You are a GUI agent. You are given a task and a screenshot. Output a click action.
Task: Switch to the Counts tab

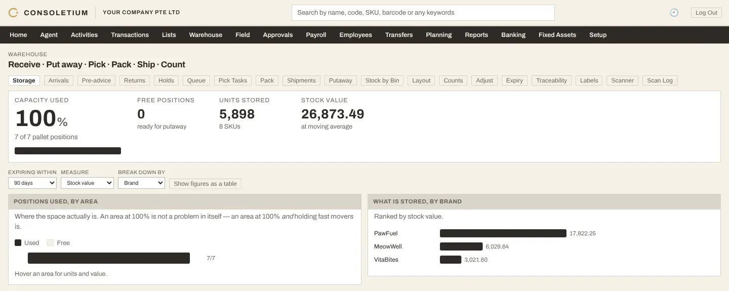[453, 80]
